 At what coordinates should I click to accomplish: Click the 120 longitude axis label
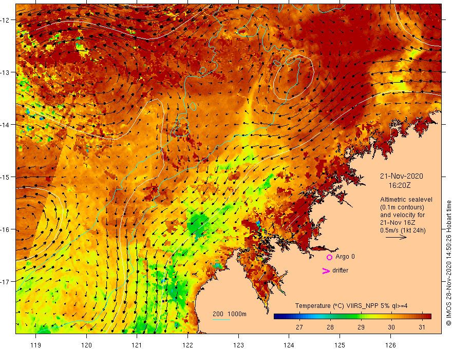pos(86,345)
